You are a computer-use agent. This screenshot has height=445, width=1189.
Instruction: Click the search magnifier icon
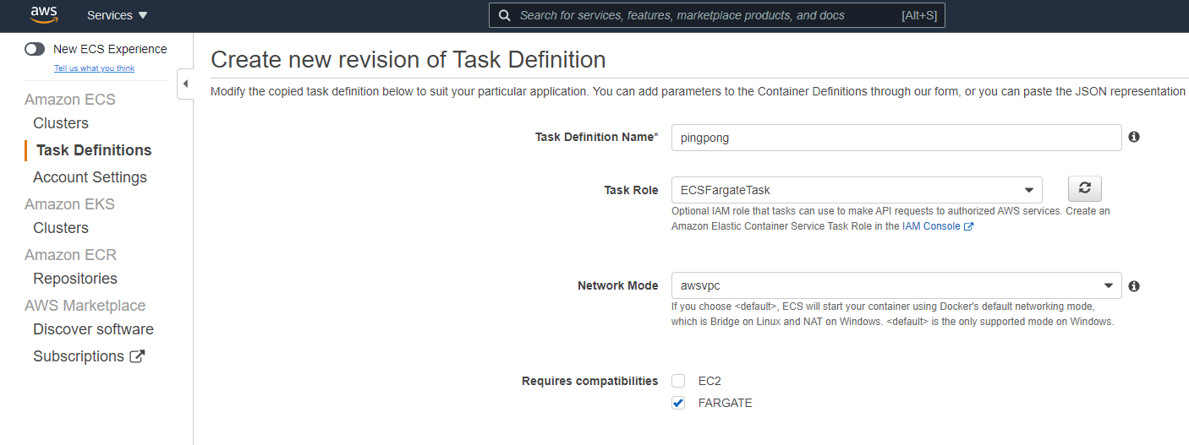coord(504,15)
